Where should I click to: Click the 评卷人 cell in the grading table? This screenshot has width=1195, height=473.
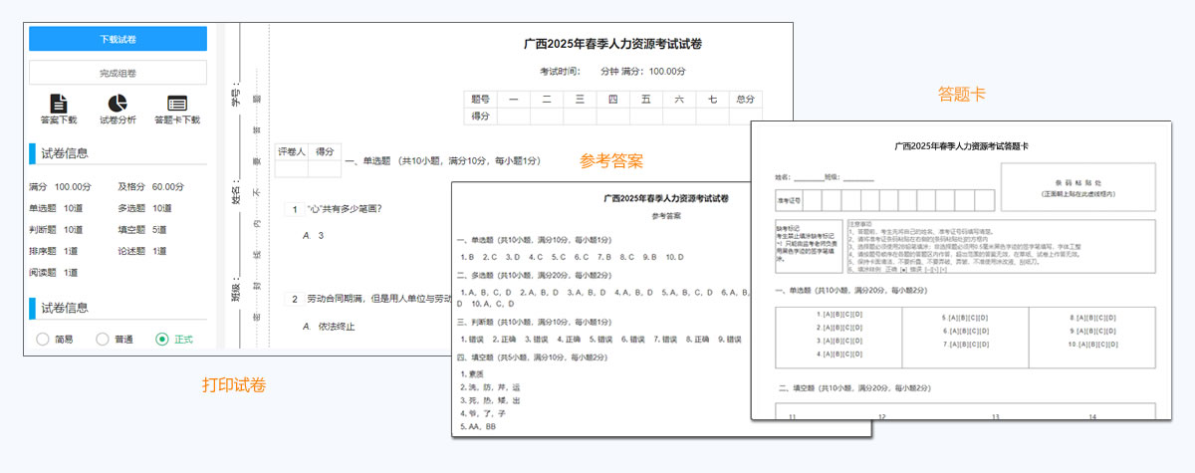[x=290, y=151]
